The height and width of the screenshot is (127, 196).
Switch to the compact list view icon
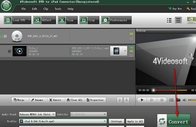click(169, 20)
